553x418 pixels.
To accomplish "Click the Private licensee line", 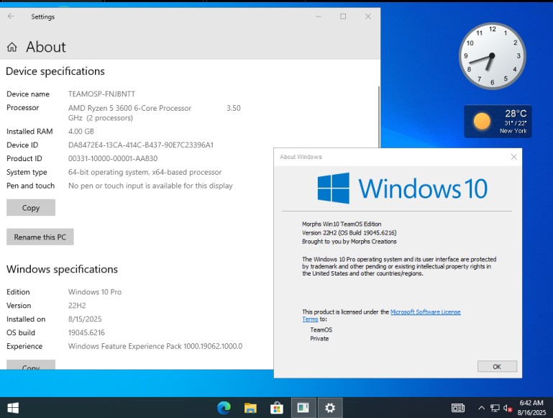I will [x=319, y=339].
